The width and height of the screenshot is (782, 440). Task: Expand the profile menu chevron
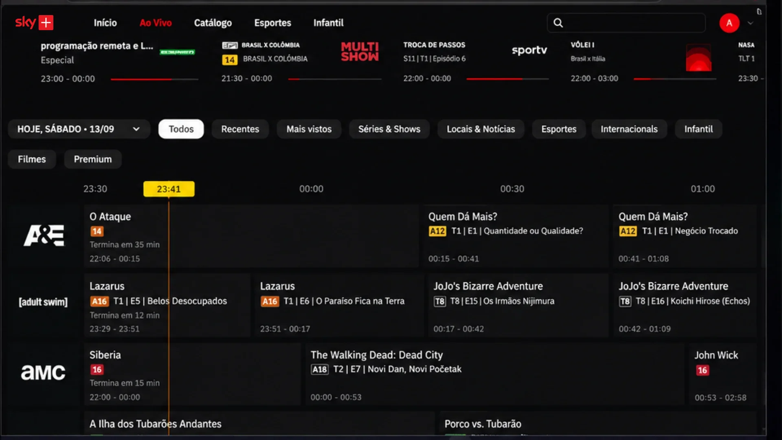coord(750,23)
